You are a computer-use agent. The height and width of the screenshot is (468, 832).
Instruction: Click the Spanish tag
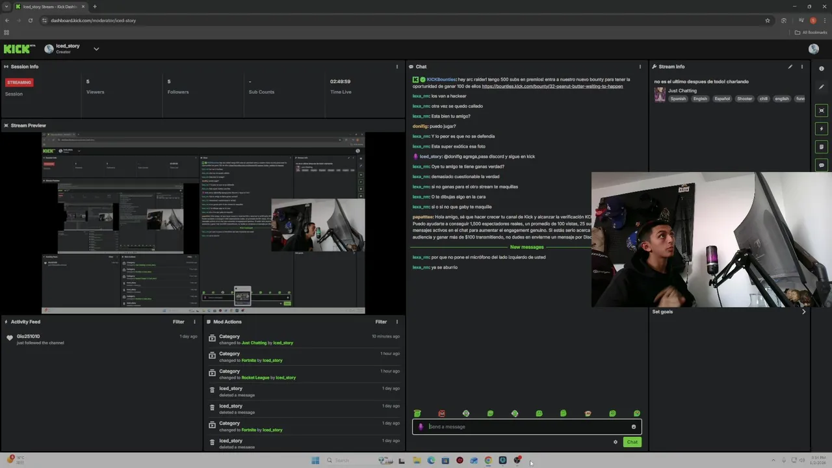(x=678, y=99)
